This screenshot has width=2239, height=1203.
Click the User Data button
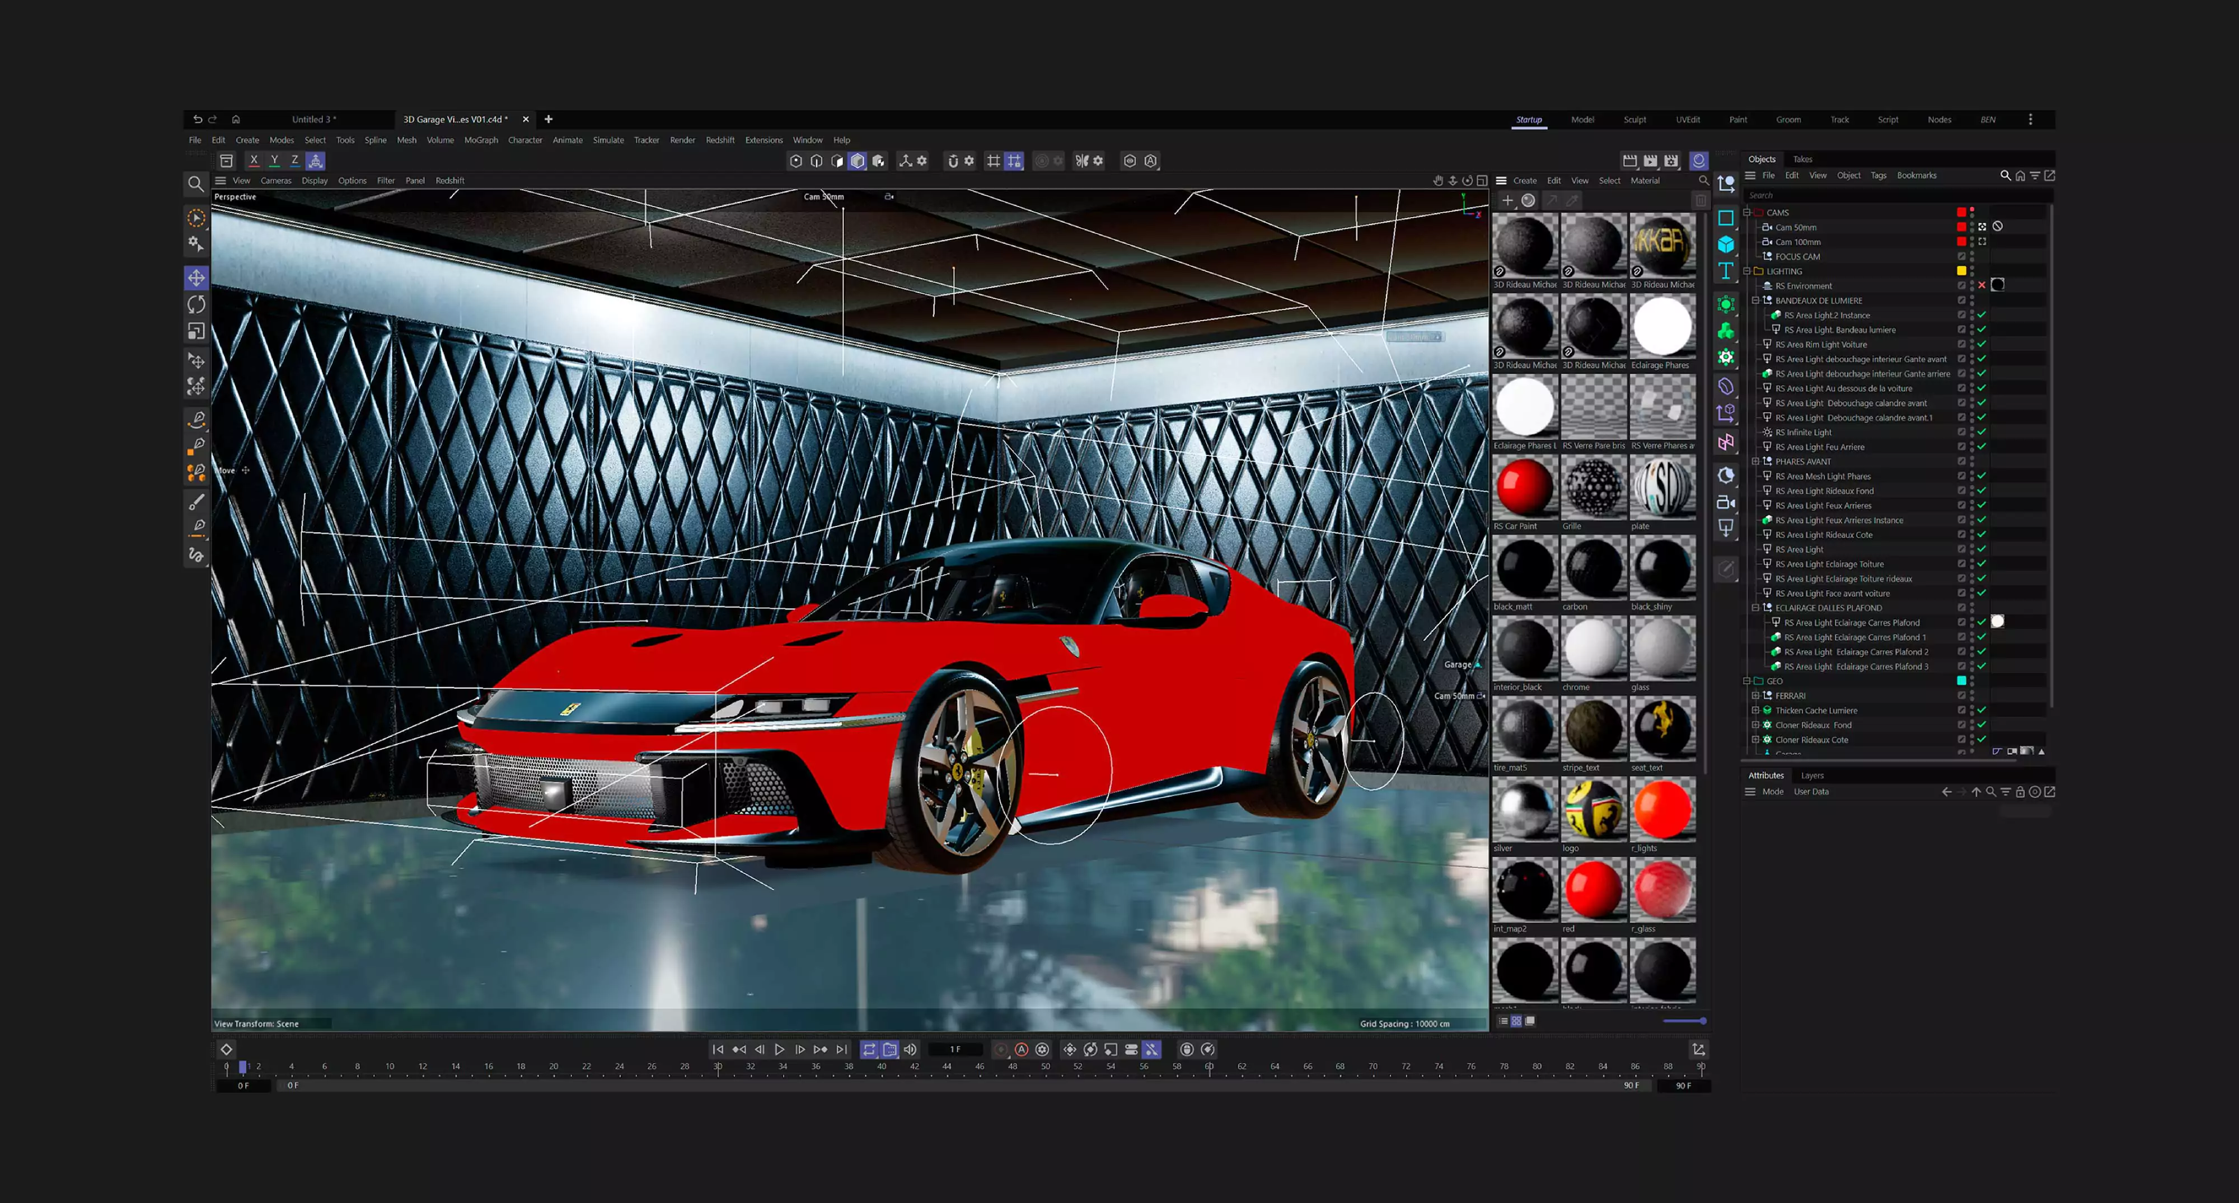(1811, 791)
